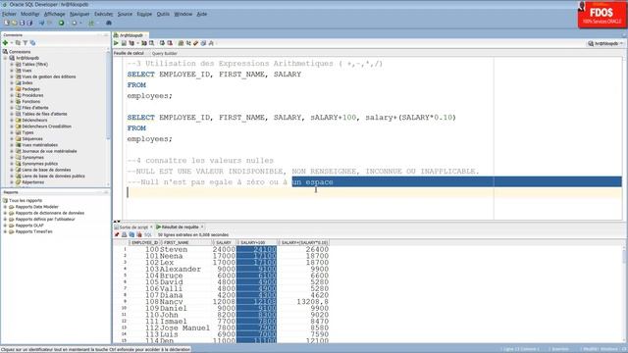Click the results grid vertical scrollbar
Image resolution: width=628 pixels, height=353 pixels.
[x=624, y=294]
